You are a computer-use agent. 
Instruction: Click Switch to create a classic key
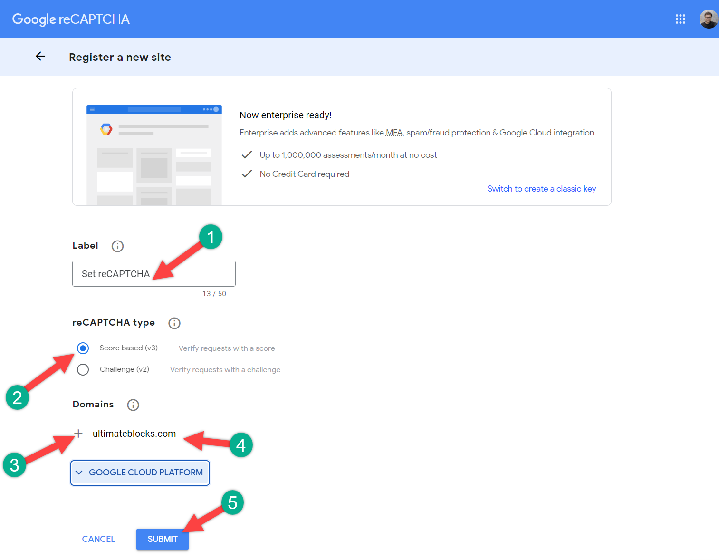coord(541,188)
